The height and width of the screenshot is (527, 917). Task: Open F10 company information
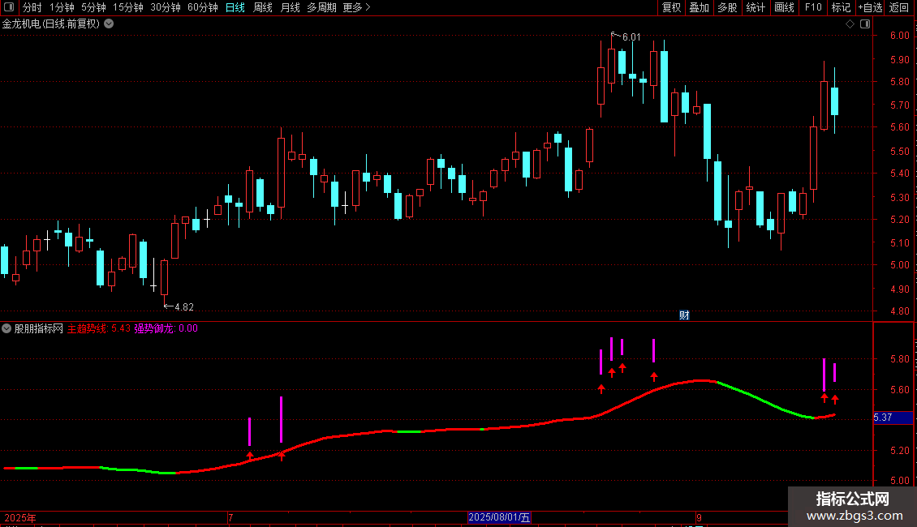[x=813, y=7]
